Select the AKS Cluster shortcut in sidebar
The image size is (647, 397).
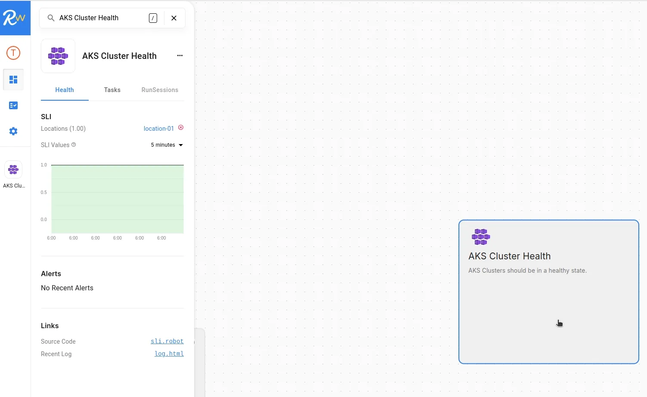(x=13, y=169)
